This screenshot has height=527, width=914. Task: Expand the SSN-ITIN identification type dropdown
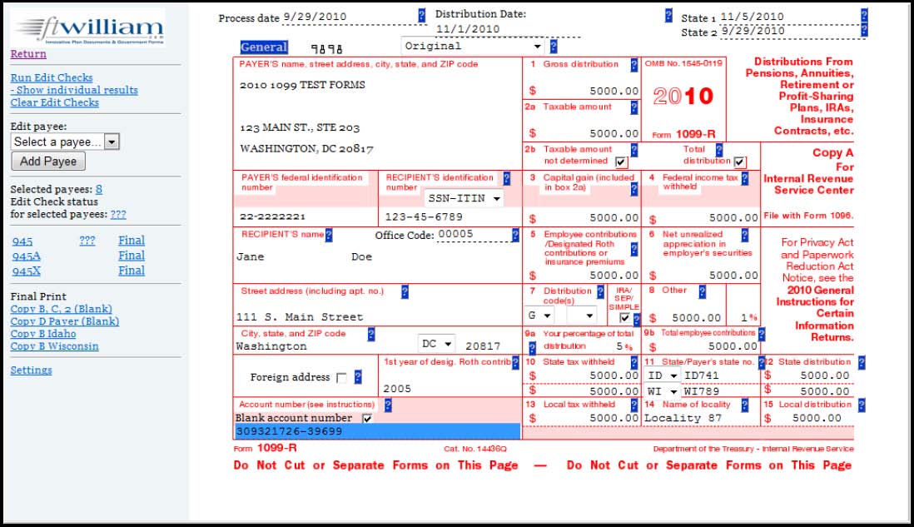tap(464, 198)
